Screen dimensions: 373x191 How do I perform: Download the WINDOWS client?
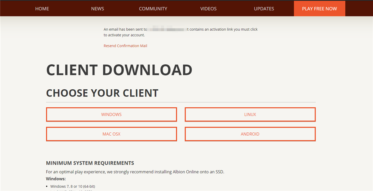point(111,114)
